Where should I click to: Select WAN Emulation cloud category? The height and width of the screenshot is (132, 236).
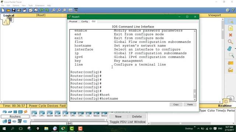(14, 121)
